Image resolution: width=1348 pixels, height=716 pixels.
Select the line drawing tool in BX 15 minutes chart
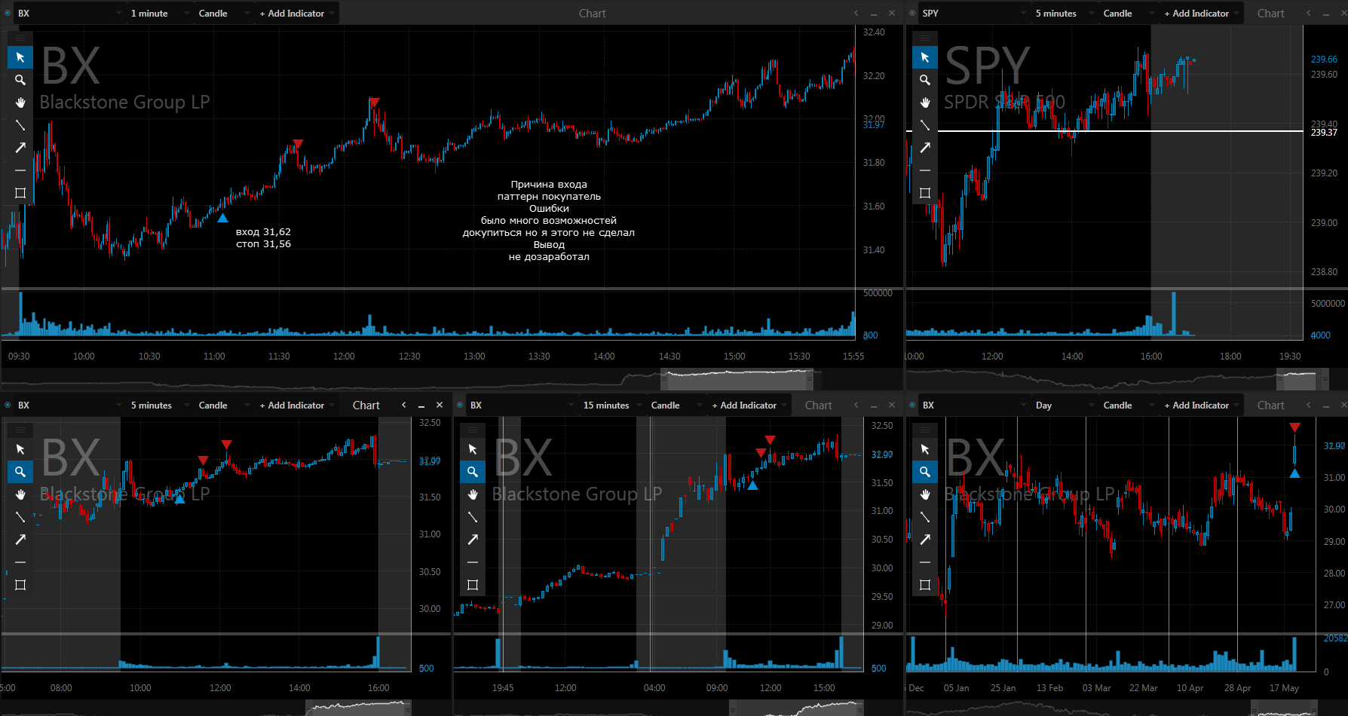point(473,517)
